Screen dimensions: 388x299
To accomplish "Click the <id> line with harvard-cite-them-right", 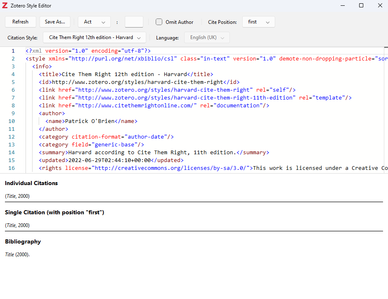I will pyautogui.click(x=139, y=82).
